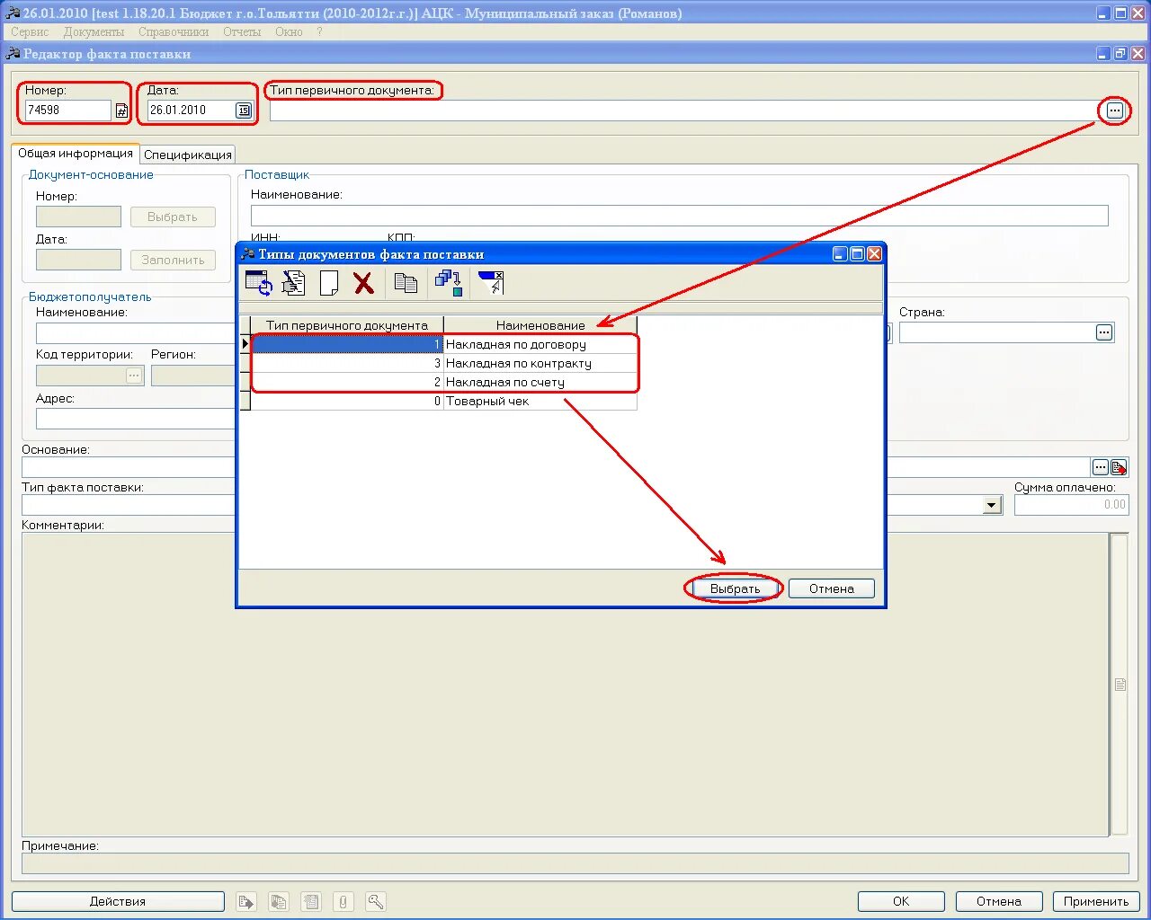Viewport: 1151px width, 920px height.
Task: Click the Применить button
Action: (x=1096, y=901)
